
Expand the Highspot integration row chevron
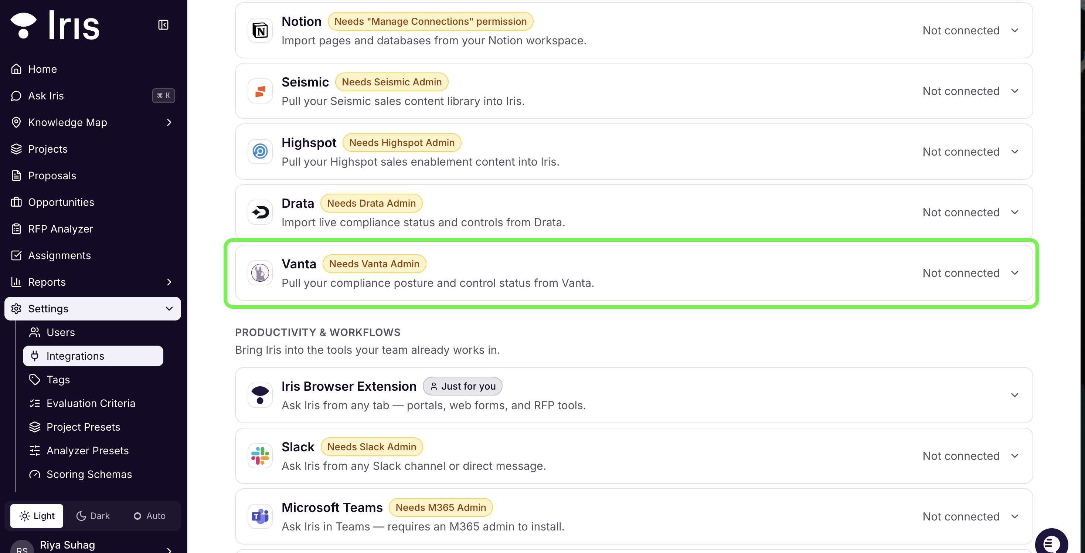coord(1015,152)
